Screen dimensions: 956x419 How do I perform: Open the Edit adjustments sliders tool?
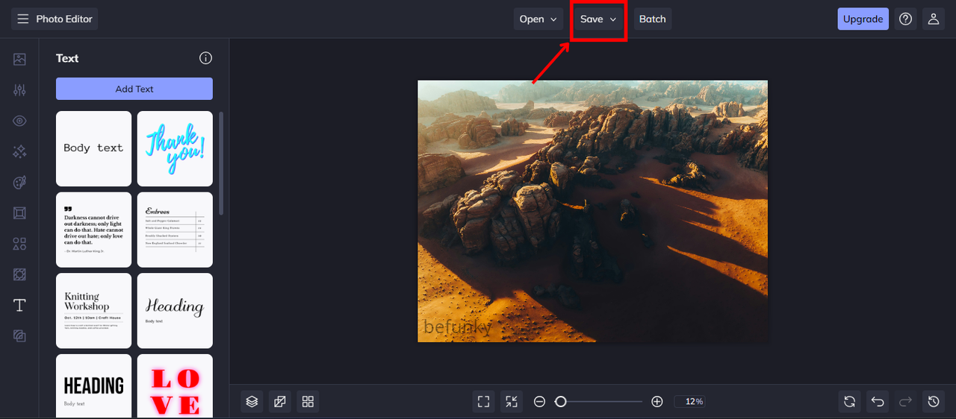19,90
